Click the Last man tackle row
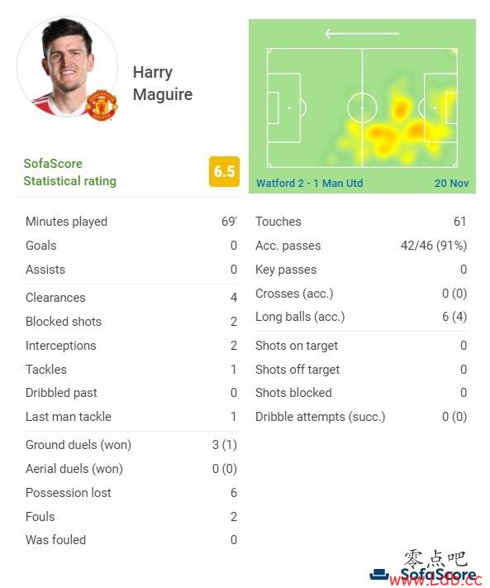This screenshot has height=588, width=490. (131, 417)
